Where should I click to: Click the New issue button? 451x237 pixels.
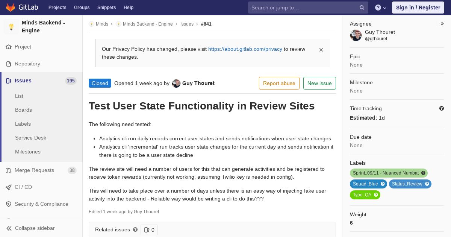pos(319,83)
